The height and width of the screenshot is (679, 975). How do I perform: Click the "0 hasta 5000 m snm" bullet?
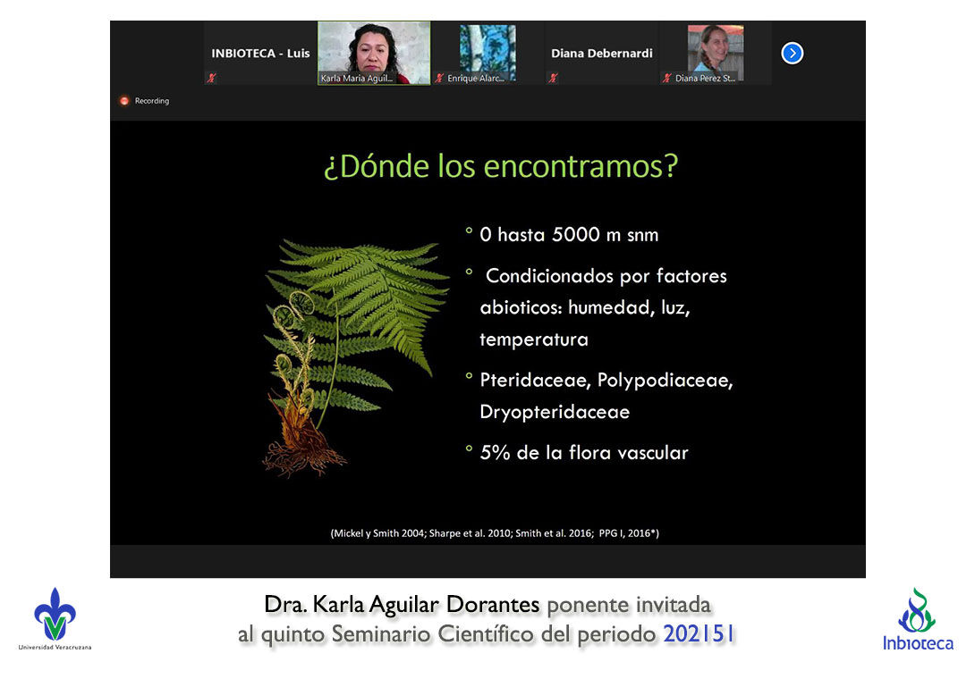click(x=569, y=235)
